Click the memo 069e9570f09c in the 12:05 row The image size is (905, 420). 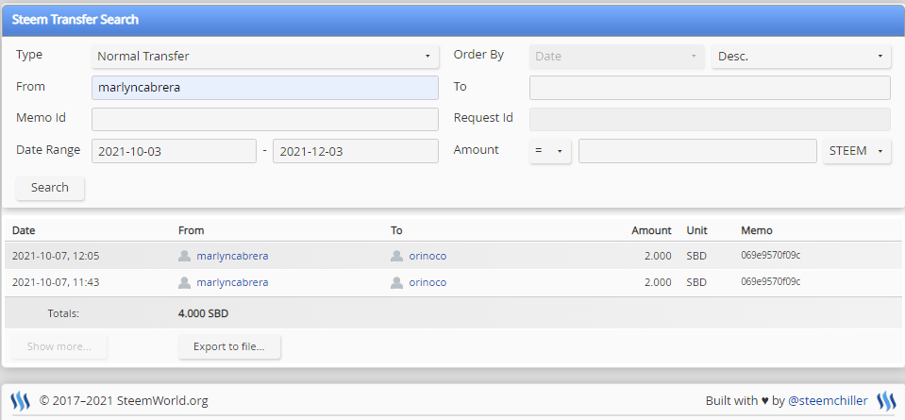(770, 255)
